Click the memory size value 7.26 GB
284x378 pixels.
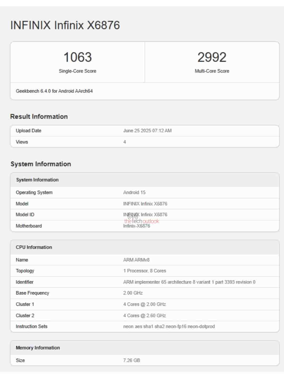pos(131,360)
